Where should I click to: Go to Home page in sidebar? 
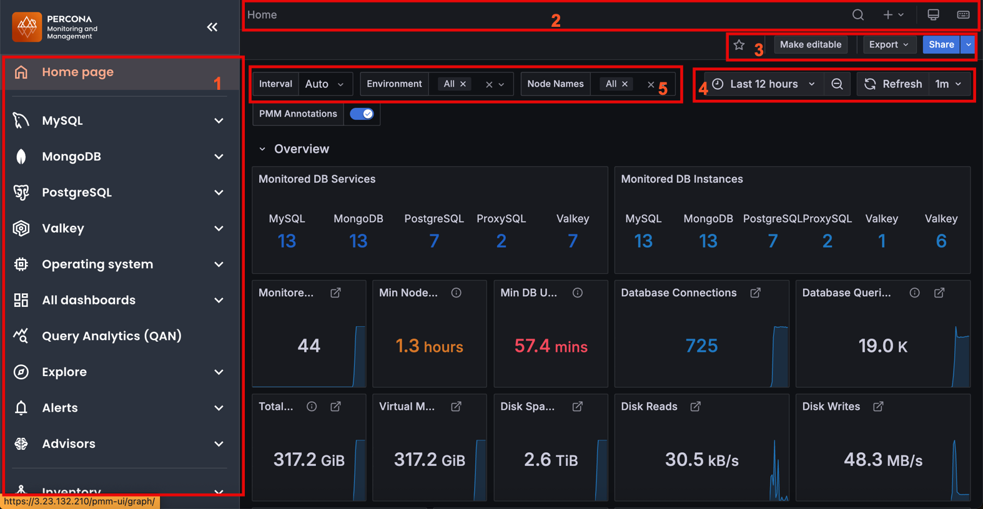coord(77,72)
